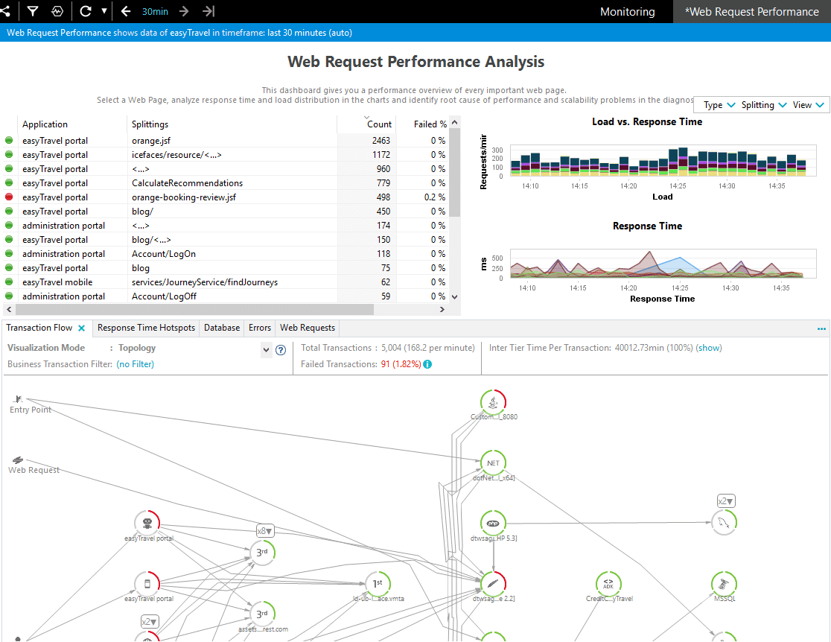831x642 pixels.
Task: Open the more options ellipsis in the tab bar
Action: click(x=821, y=328)
